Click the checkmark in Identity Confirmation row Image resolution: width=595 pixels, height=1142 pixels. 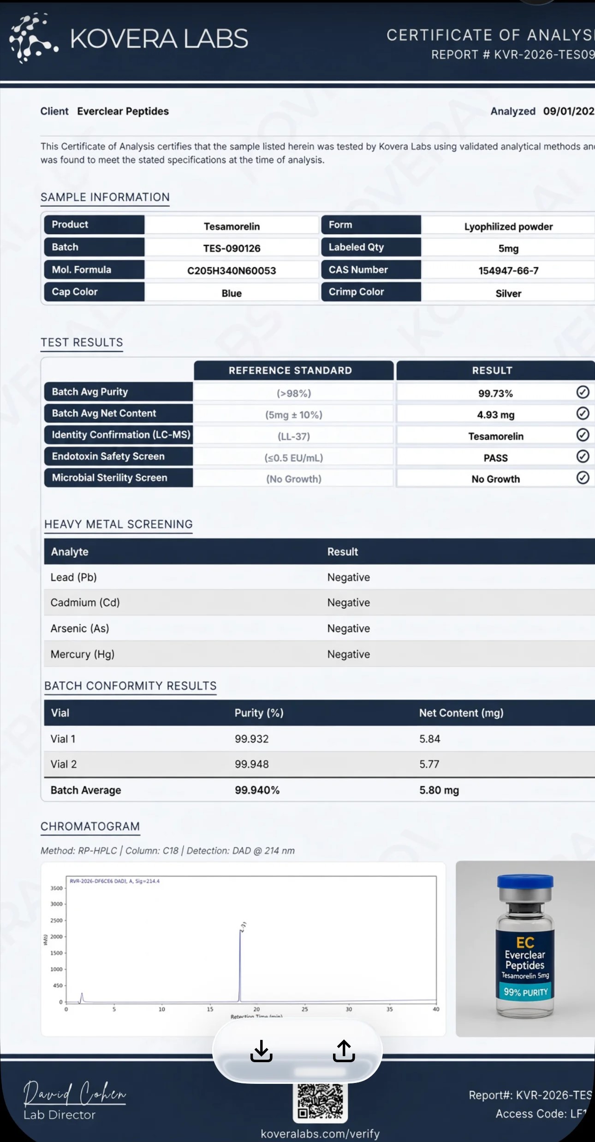(x=583, y=435)
